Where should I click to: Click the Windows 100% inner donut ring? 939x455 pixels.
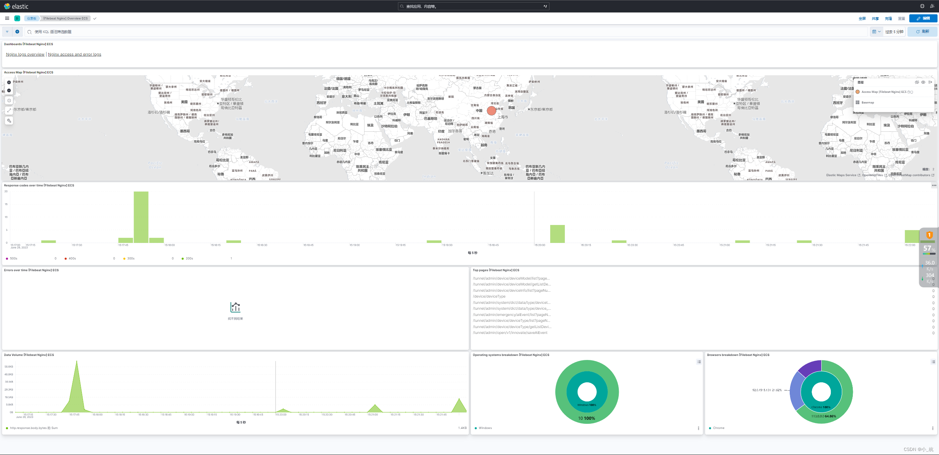[x=587, y=405]
